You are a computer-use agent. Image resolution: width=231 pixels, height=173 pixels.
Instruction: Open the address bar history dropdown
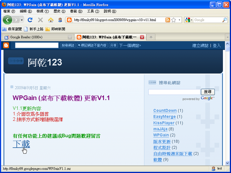(179, 20)
